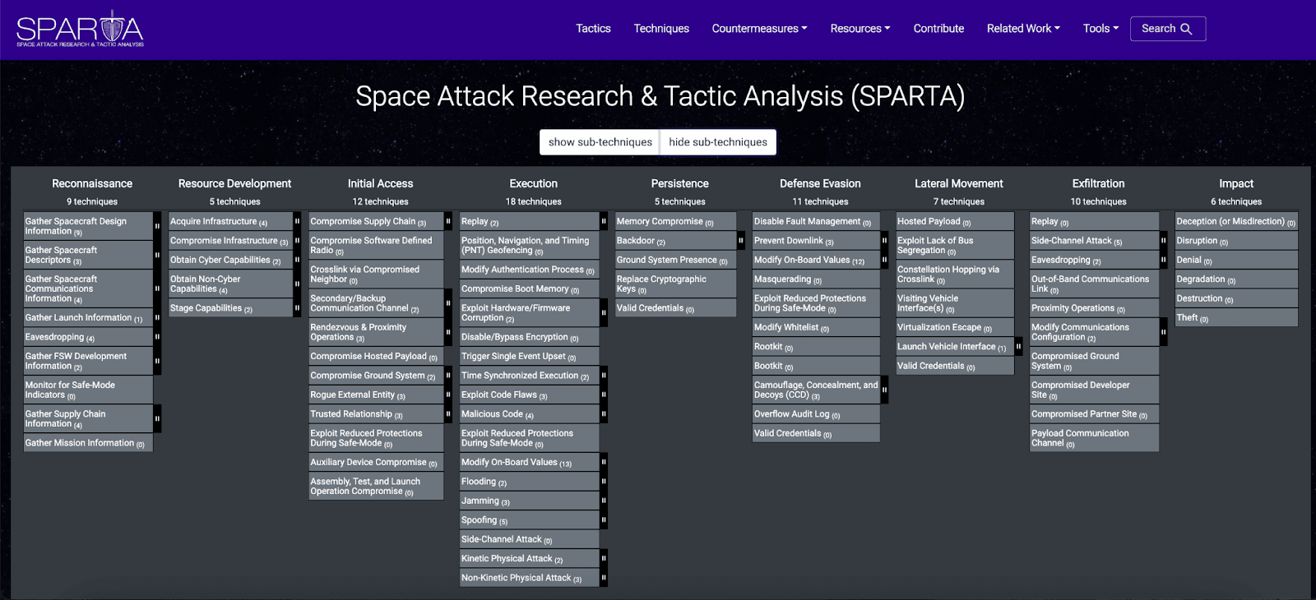Expand Compromise Supply Chain sub-techniques handle
Screen dimensions: 1316x600
tap(448, 221)
